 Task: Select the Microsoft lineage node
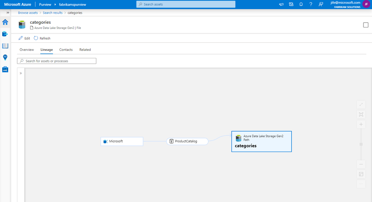pyautogui.click(x=122, y=141)
